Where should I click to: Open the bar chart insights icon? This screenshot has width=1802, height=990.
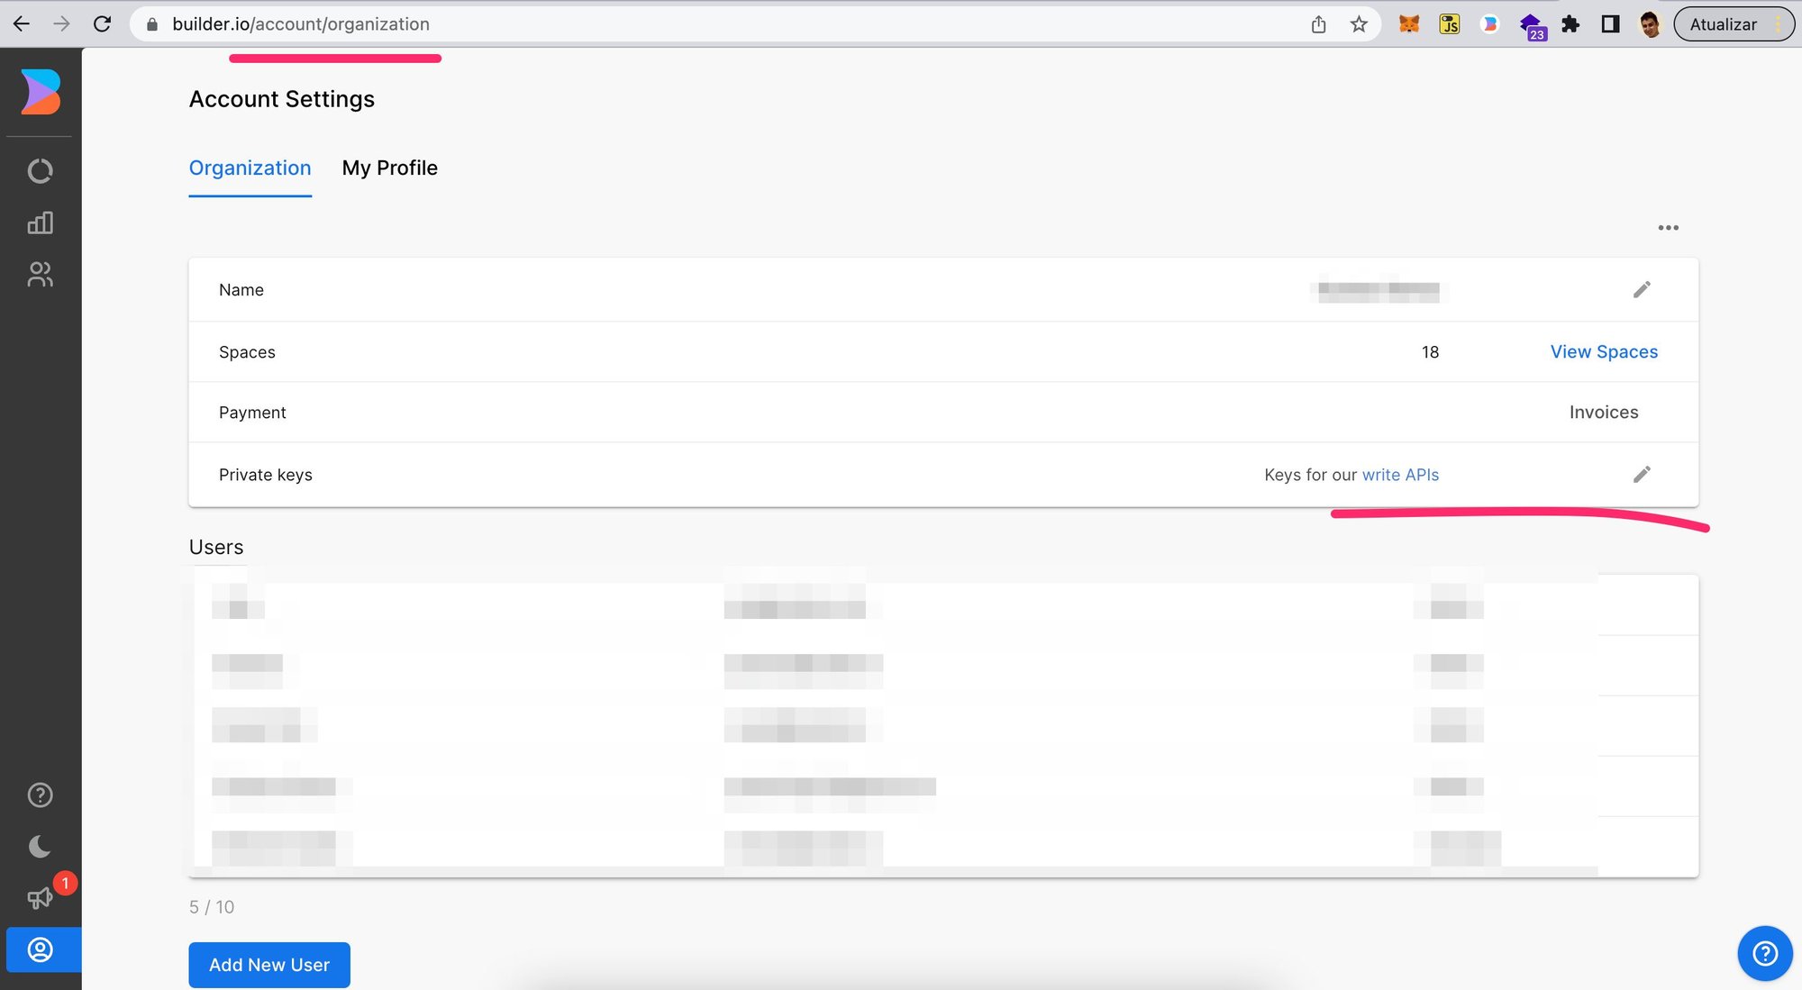click(x=41, y=223)
